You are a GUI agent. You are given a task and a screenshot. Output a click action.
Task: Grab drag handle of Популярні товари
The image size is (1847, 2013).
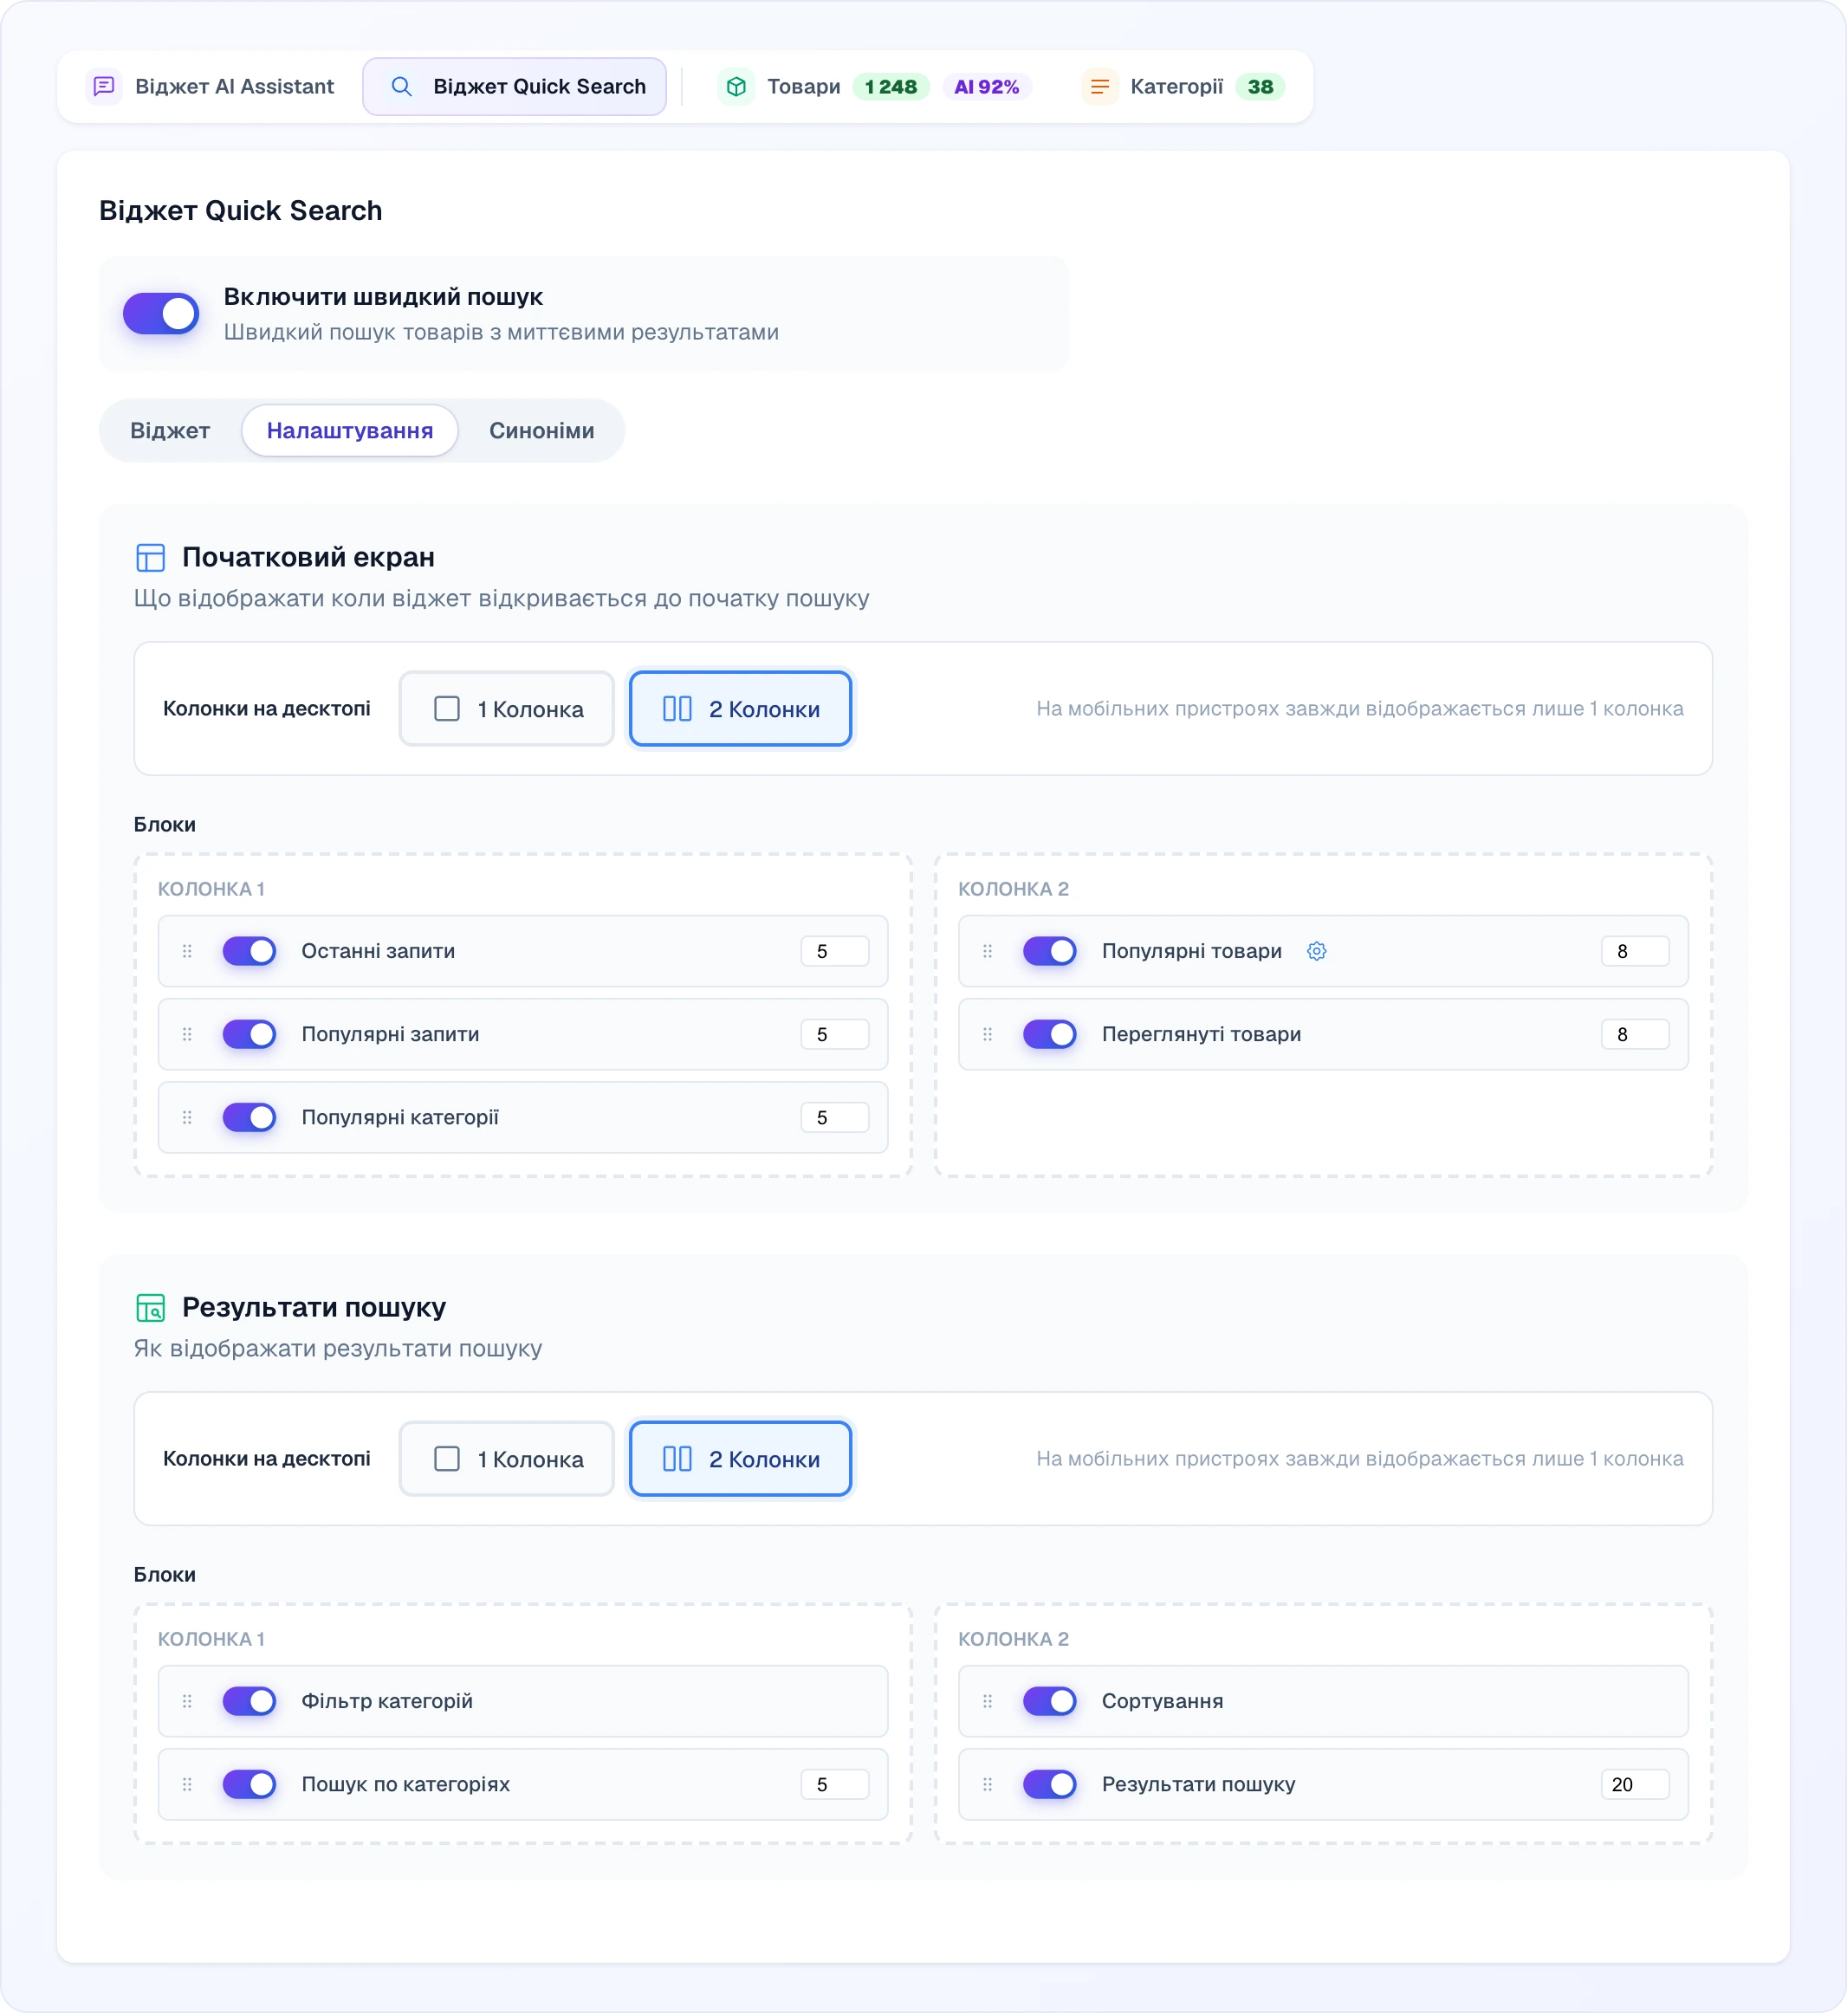coord(988,950)
